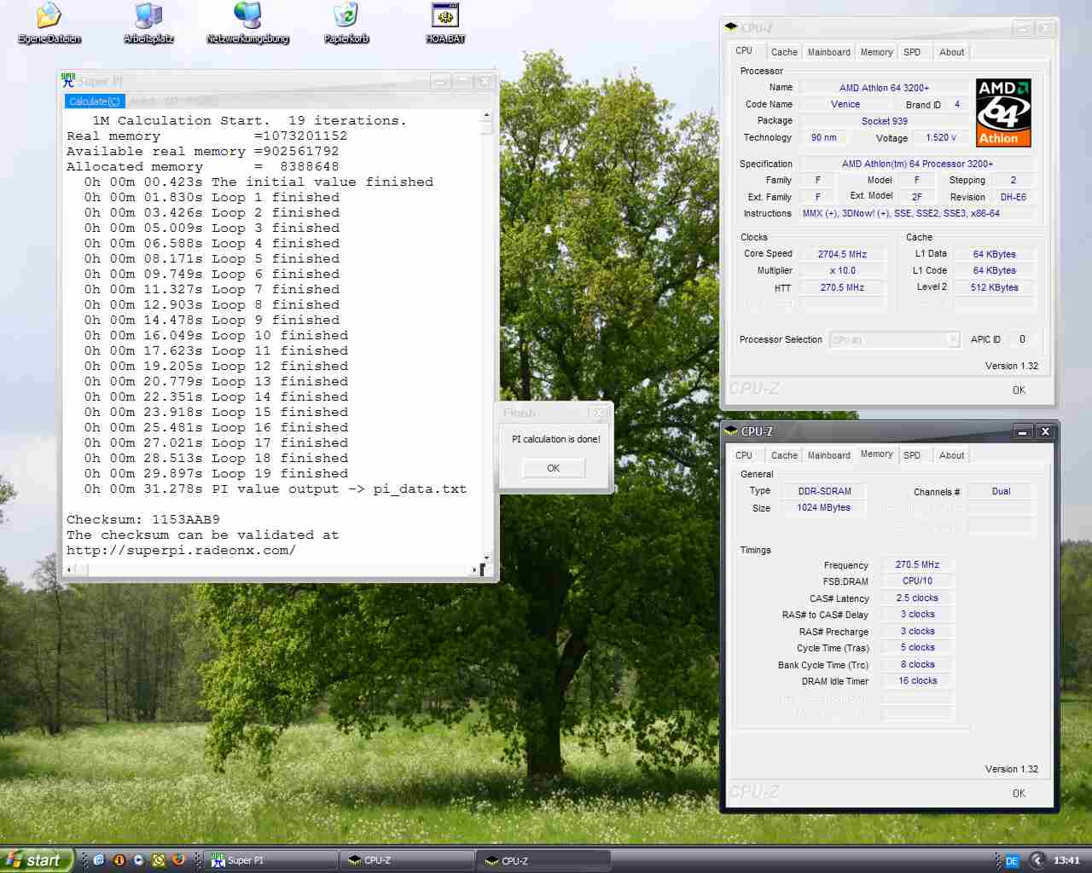Click top CPU-Z window title icon
This screenshot has width=1092, height=873.
point(731,27)
